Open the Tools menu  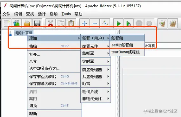click(x=66, y=14)
